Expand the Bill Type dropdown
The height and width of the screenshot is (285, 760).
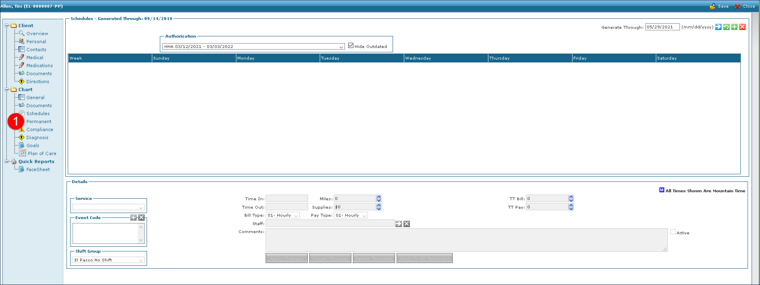[x=296, y=215]
